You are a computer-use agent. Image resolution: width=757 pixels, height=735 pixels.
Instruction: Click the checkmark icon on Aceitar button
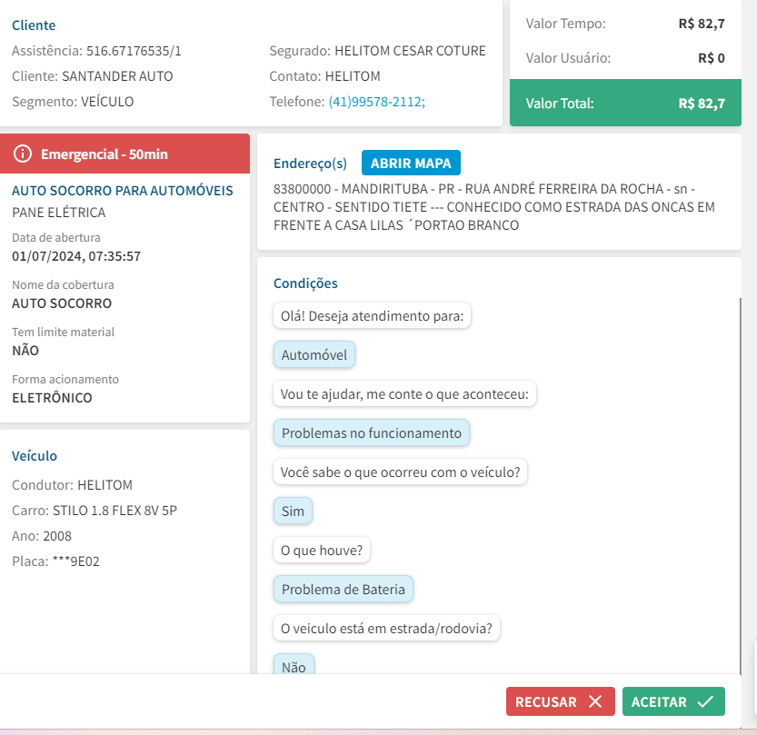coord(705,701)
